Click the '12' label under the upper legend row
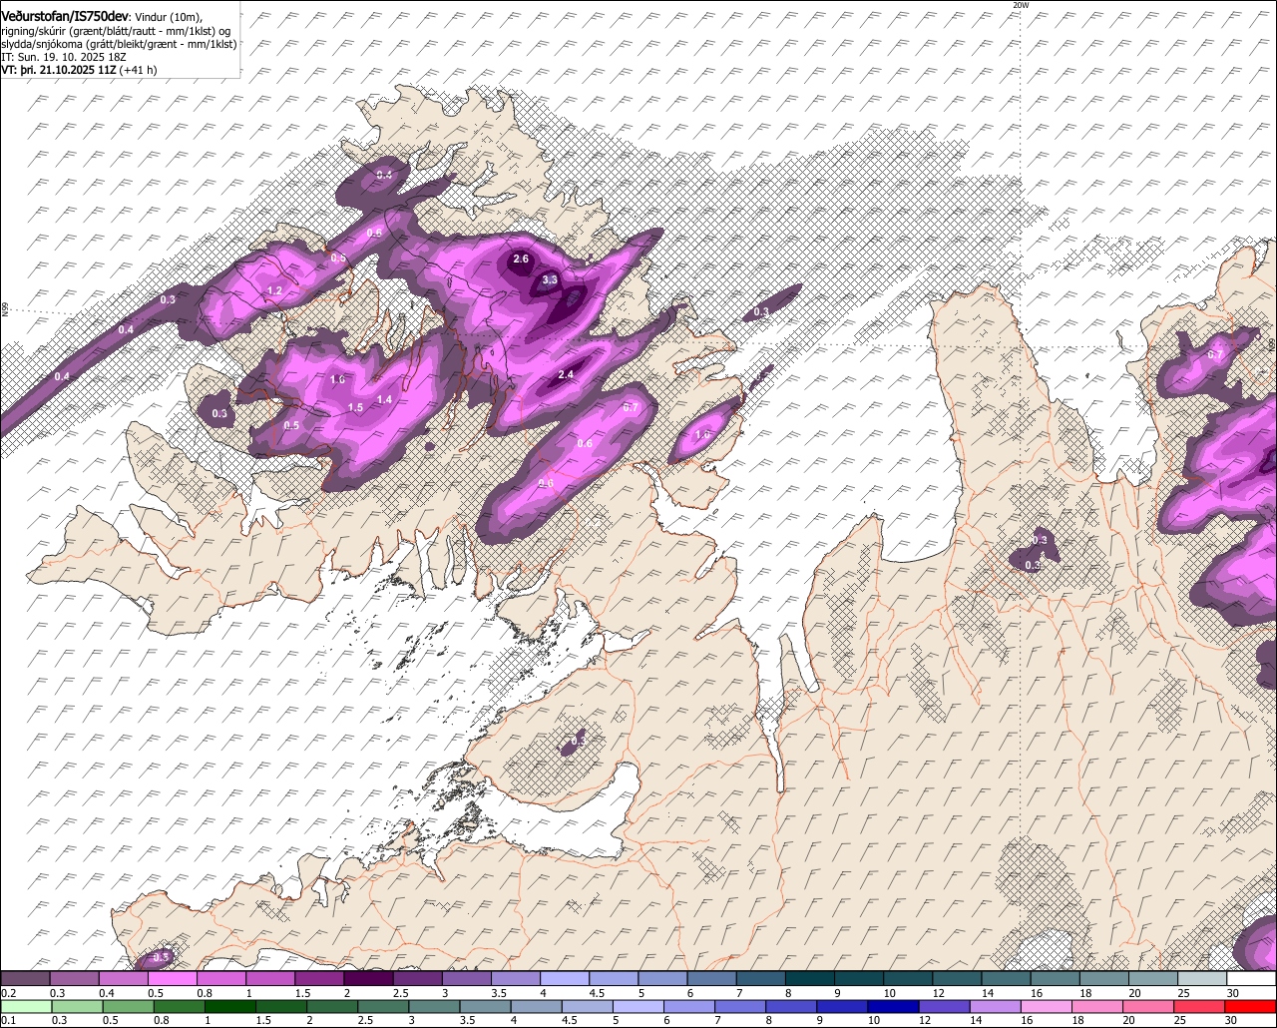Viewport: 1277px width, 1028px height. click(x=939, y=993)
